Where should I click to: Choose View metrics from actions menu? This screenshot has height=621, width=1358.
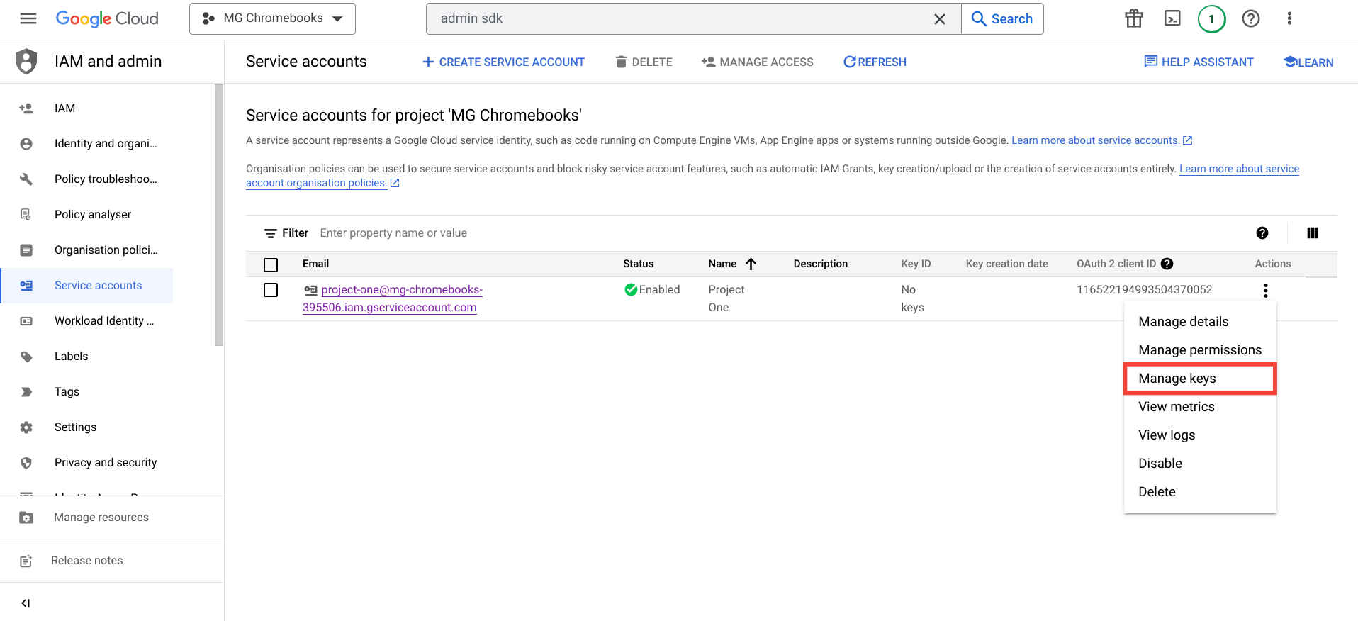(1200, 407)
